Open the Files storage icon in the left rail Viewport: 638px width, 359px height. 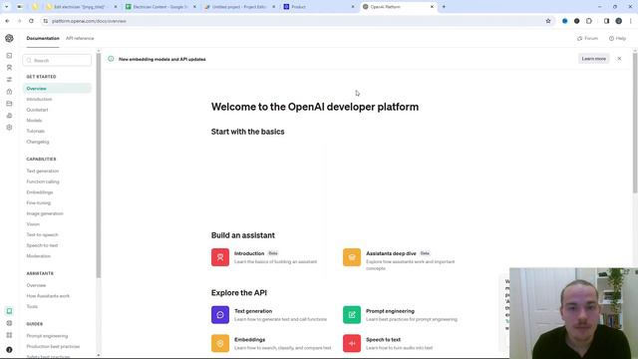9,104
